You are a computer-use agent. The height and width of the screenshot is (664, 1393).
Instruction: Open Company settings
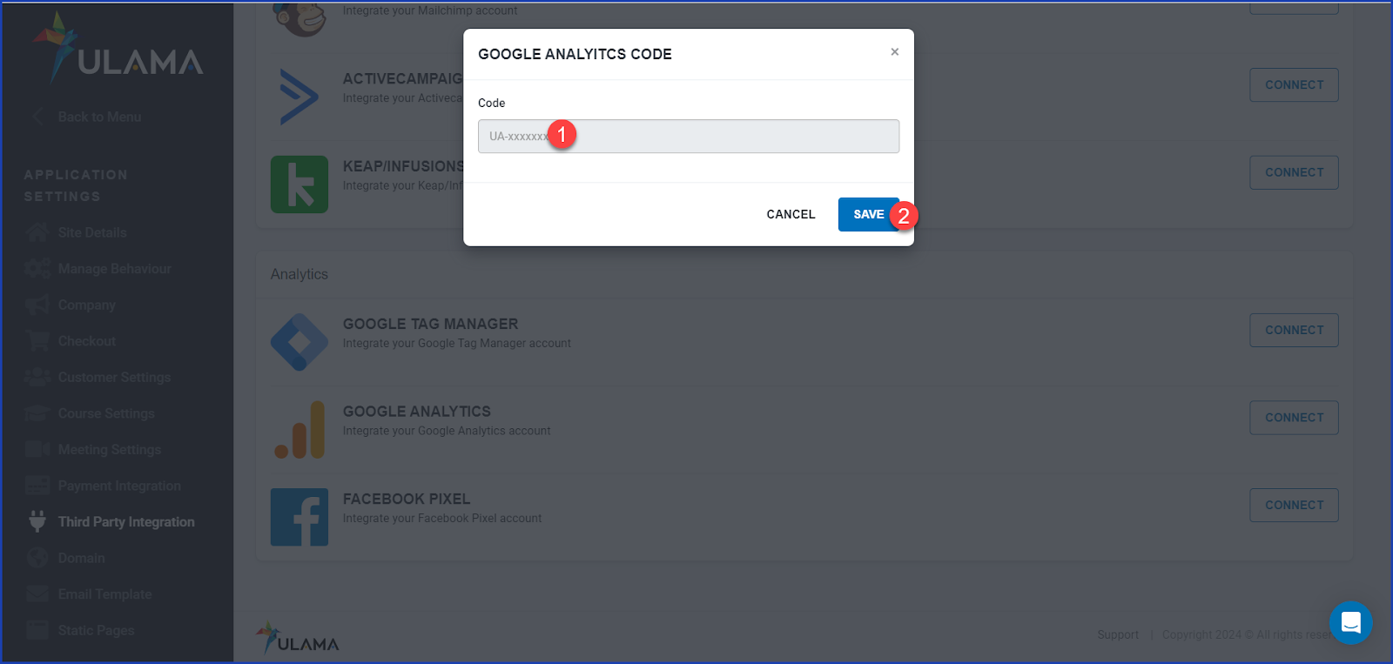[x=86, y=305]
